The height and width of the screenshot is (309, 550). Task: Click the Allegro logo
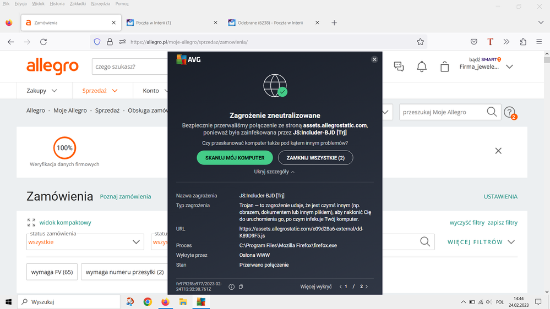point(53,67)
